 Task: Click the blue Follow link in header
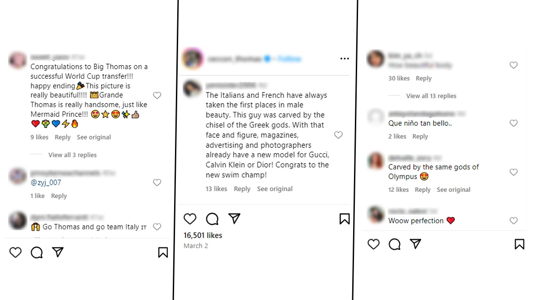click(290, 59)
